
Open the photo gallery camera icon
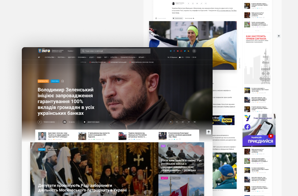point(65,122)
